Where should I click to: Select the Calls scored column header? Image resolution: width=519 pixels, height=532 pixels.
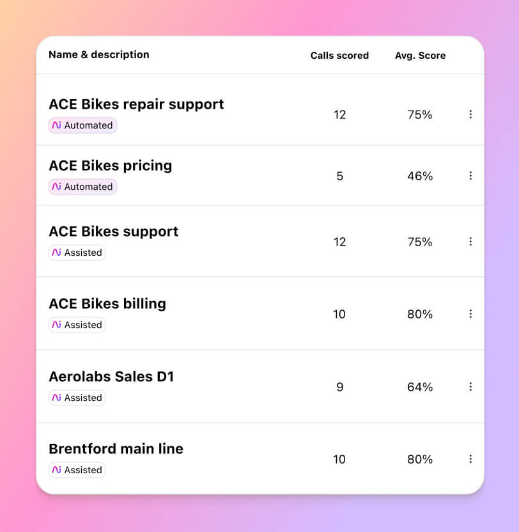click(x=339, y=56)
